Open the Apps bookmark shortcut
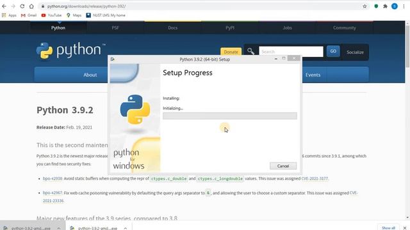Viewport: 410px width, 230px height. point(9,15)
